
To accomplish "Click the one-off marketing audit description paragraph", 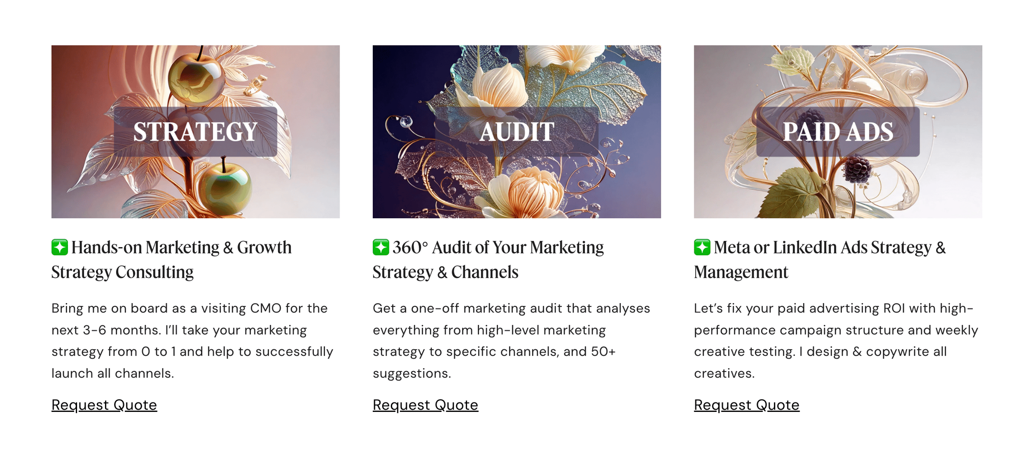I will coord(511,340).
